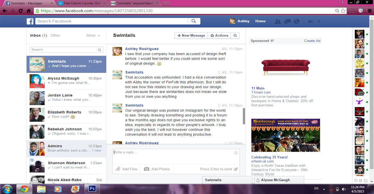Screen dimensions: 374x194
Task: Click the Write a reply text field
Action: click(x=173, y=156)
